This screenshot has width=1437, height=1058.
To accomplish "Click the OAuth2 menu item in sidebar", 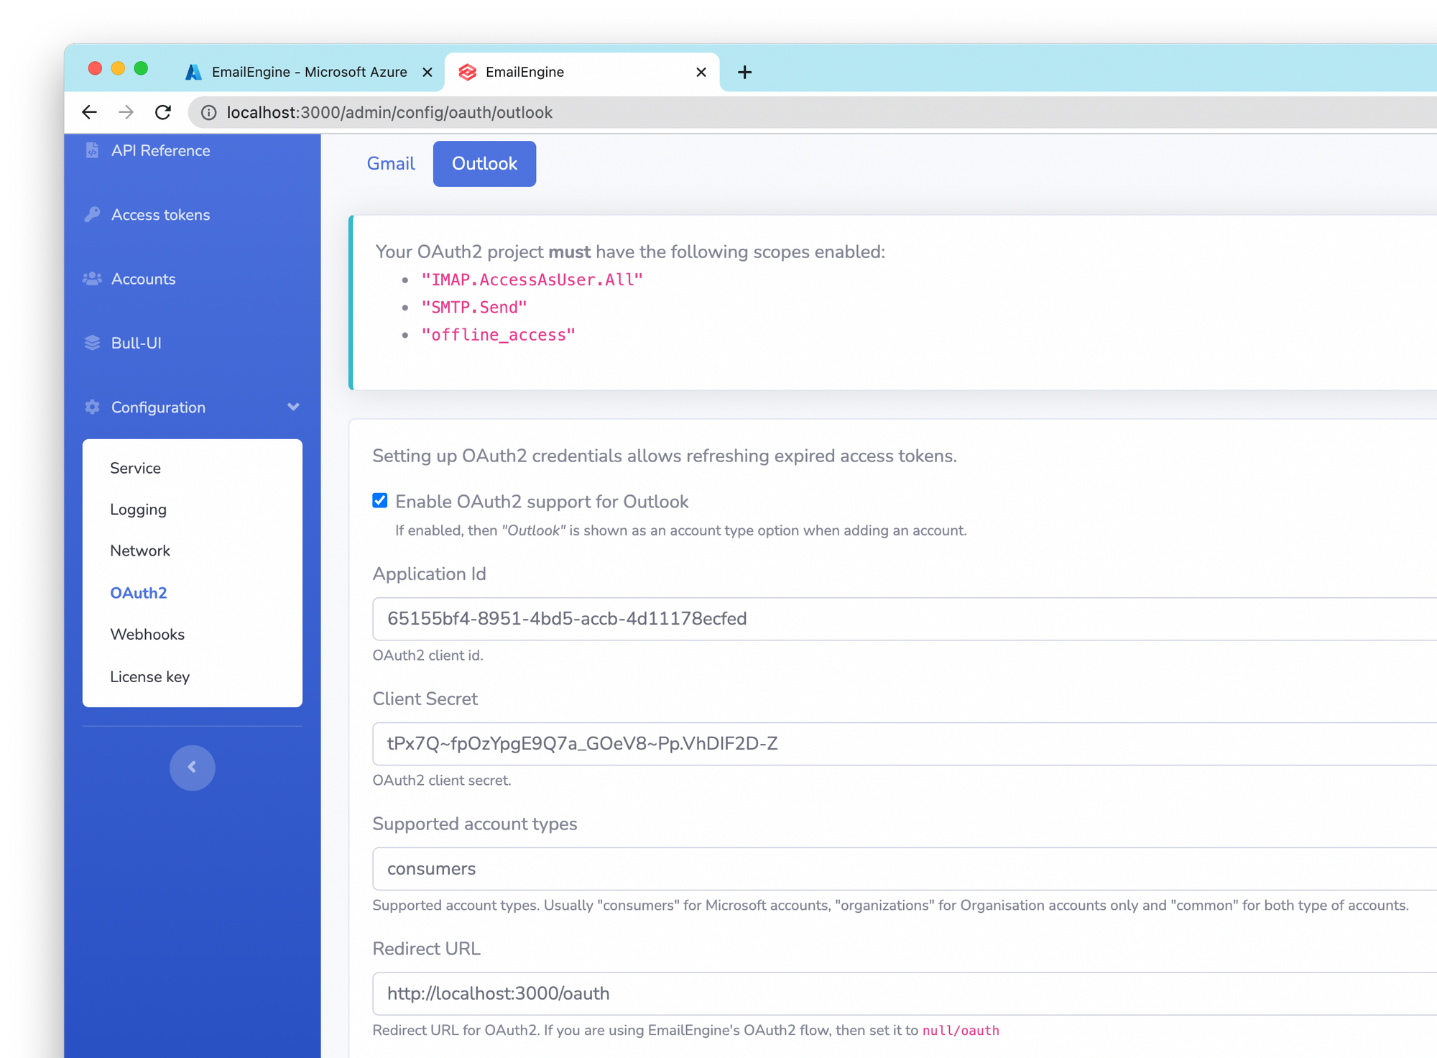I will click(137, 592).
